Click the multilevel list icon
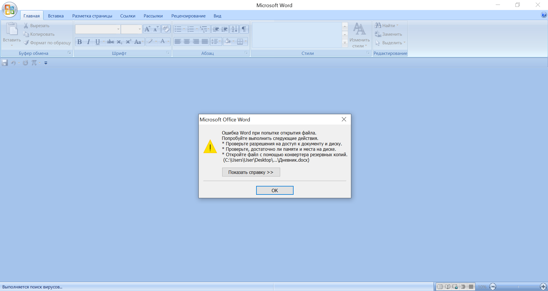 click(x=203, y=29)
